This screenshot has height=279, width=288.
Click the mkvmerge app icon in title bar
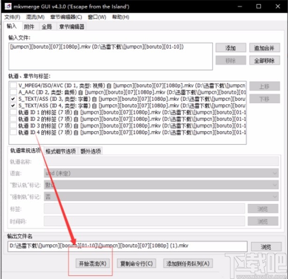click(x=8, y=7)
